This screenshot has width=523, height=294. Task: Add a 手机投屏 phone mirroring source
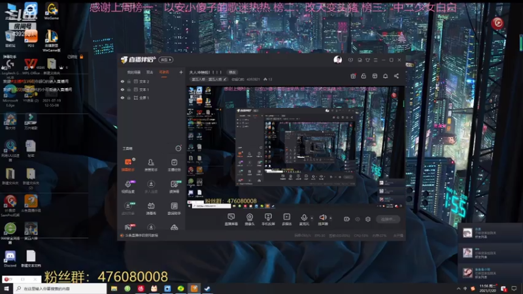click(268, 220)
